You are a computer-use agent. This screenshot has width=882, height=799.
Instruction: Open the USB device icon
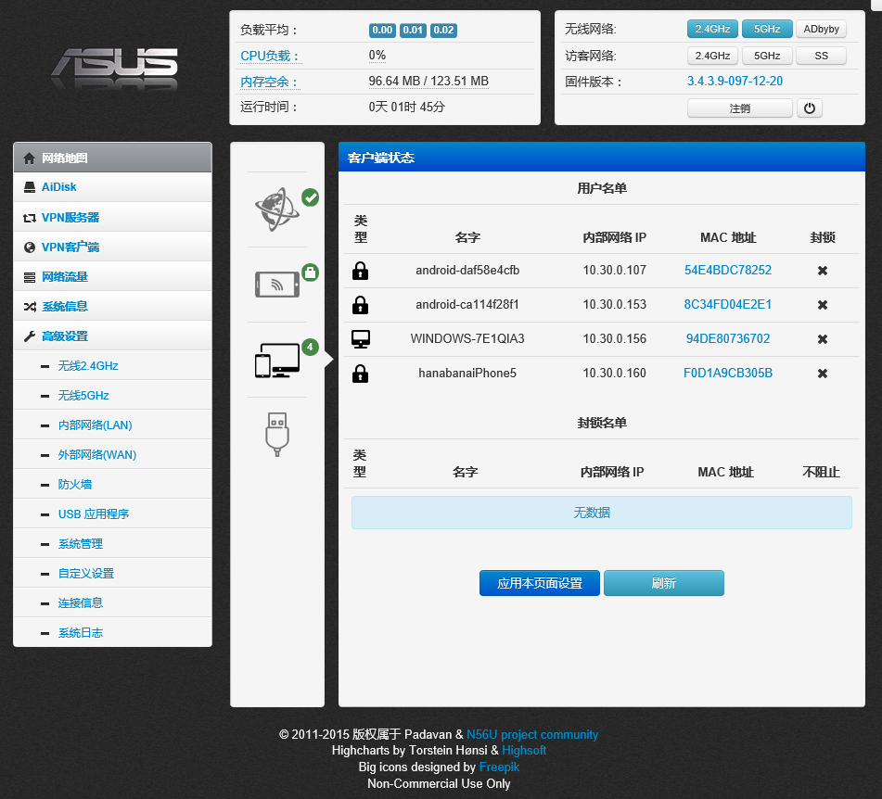click(x=277, y=435)
